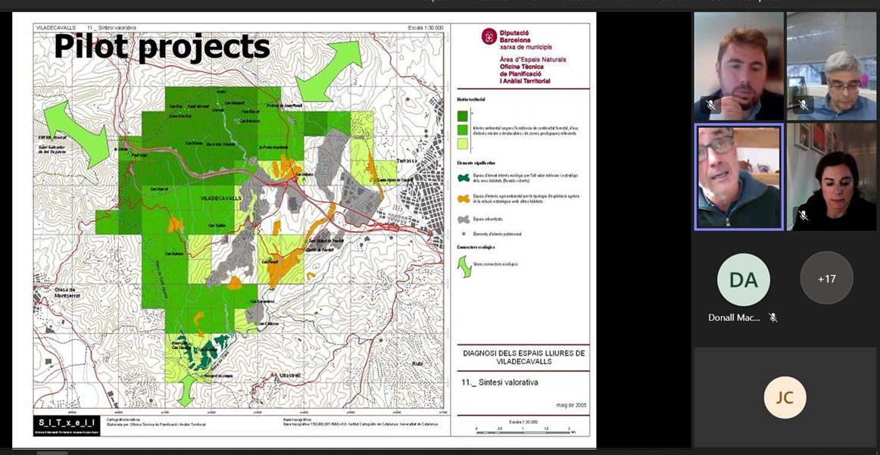This screenshot has height=455, width=880.
Task: Select the video tile of grey-haired man with glasses
Action: pos(832,66)
